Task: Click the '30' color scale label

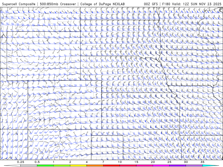Action: (186, 162)
